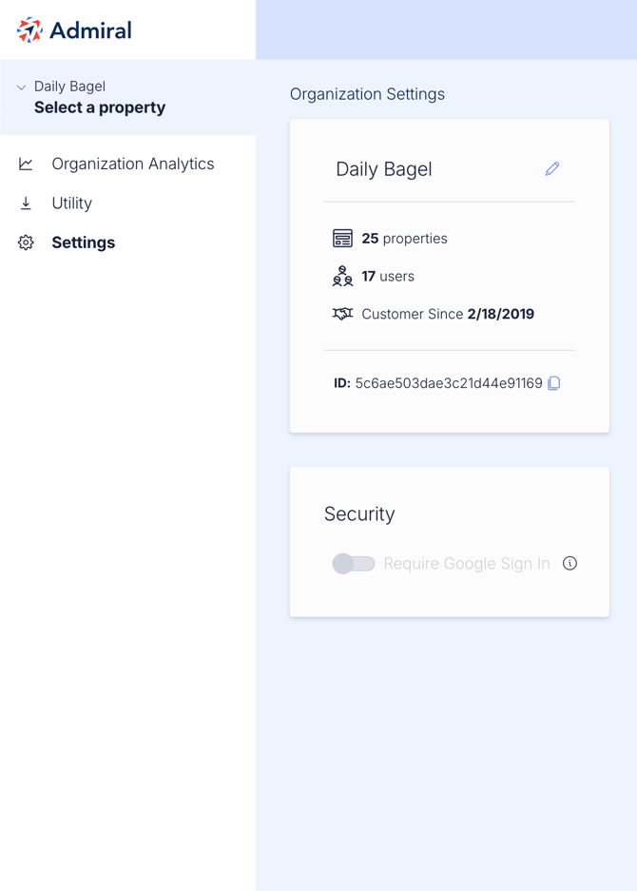
Task: Select the Settings menu item
Action: 84,242
